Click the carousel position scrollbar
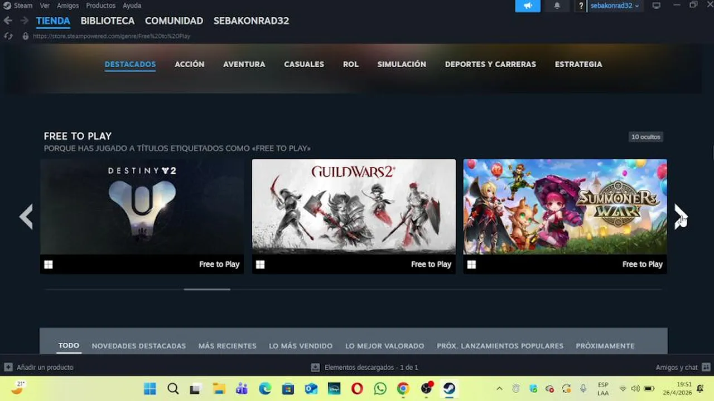 coord(207,290)
